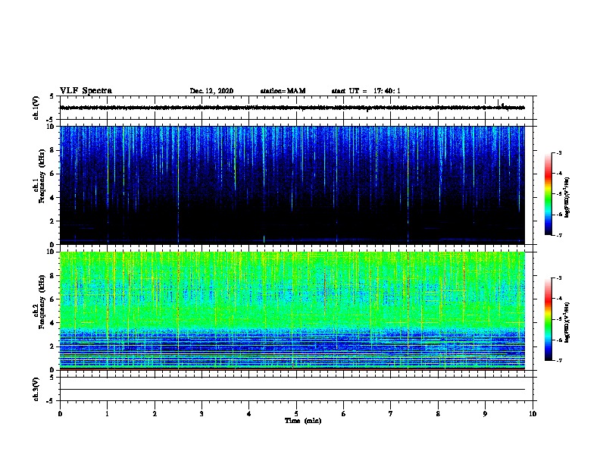
Task: Click time axis tick label "3"
Action: pyautogui.click(x=202, y=413)
